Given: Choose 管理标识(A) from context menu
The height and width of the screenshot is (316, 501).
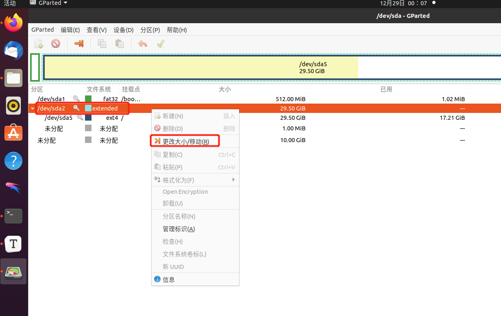Looking at the screenshot, I should (179, 229).
